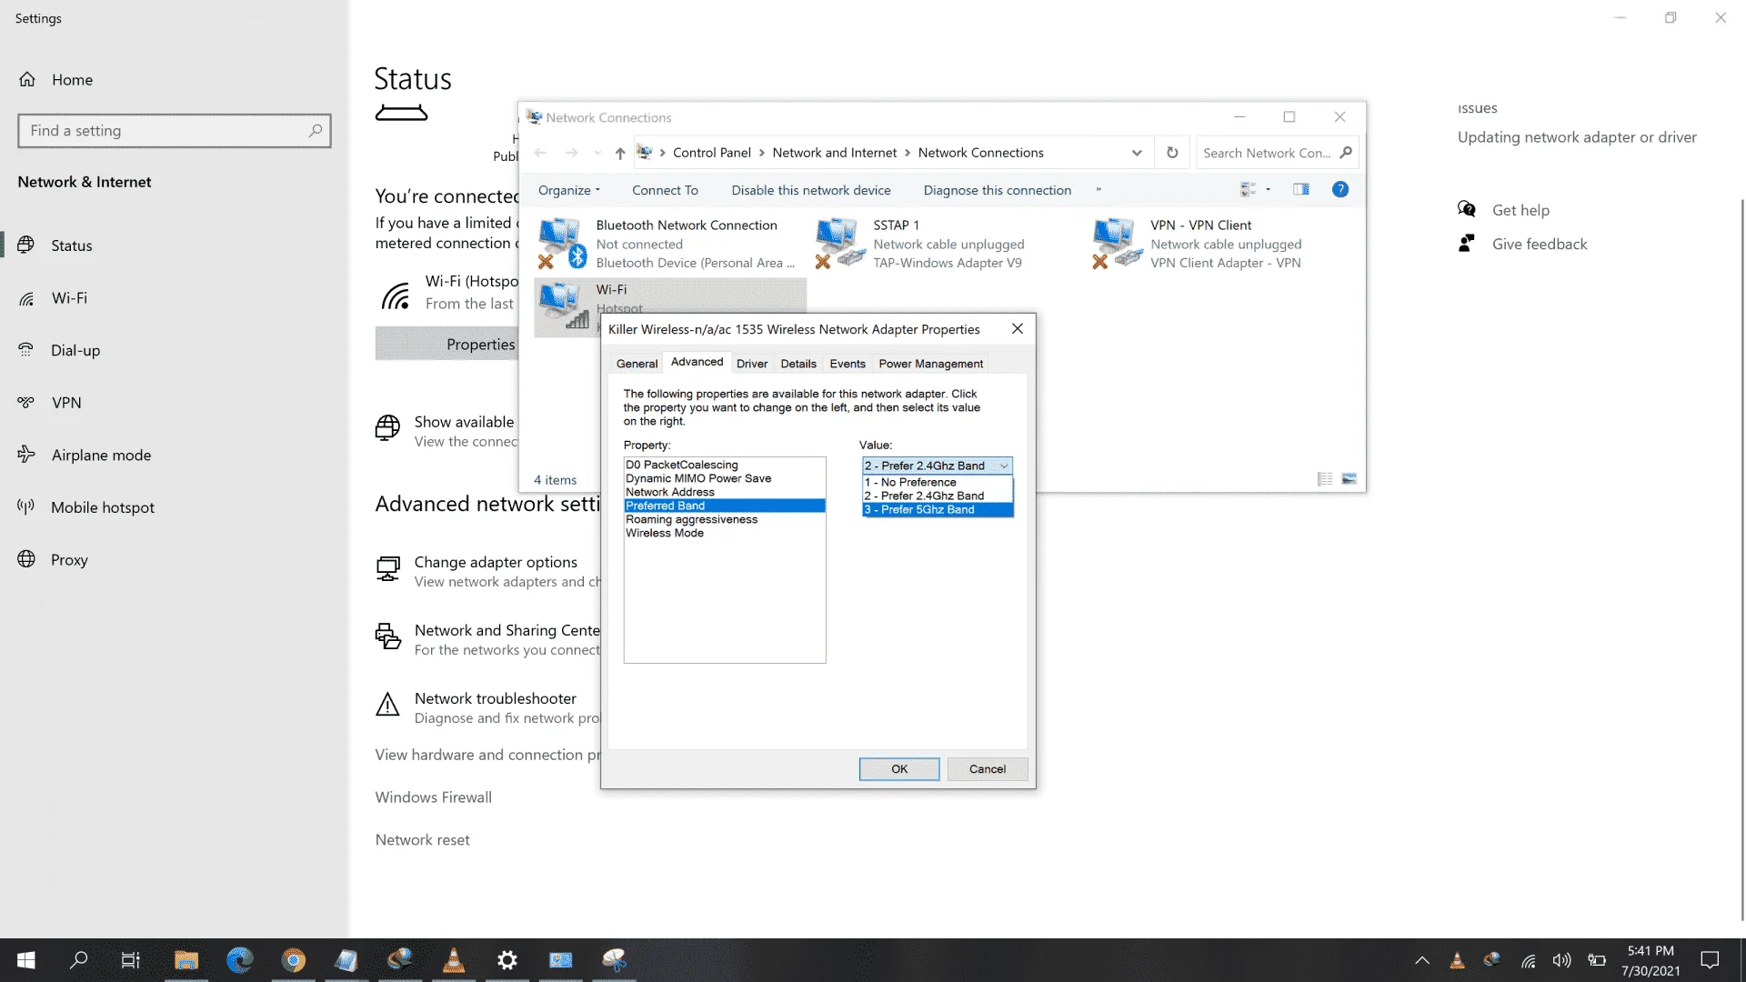This screenshot has width=1746, height=982.
Task: Click the Home icon in Settings sidebar
Action: click(27, 79)
